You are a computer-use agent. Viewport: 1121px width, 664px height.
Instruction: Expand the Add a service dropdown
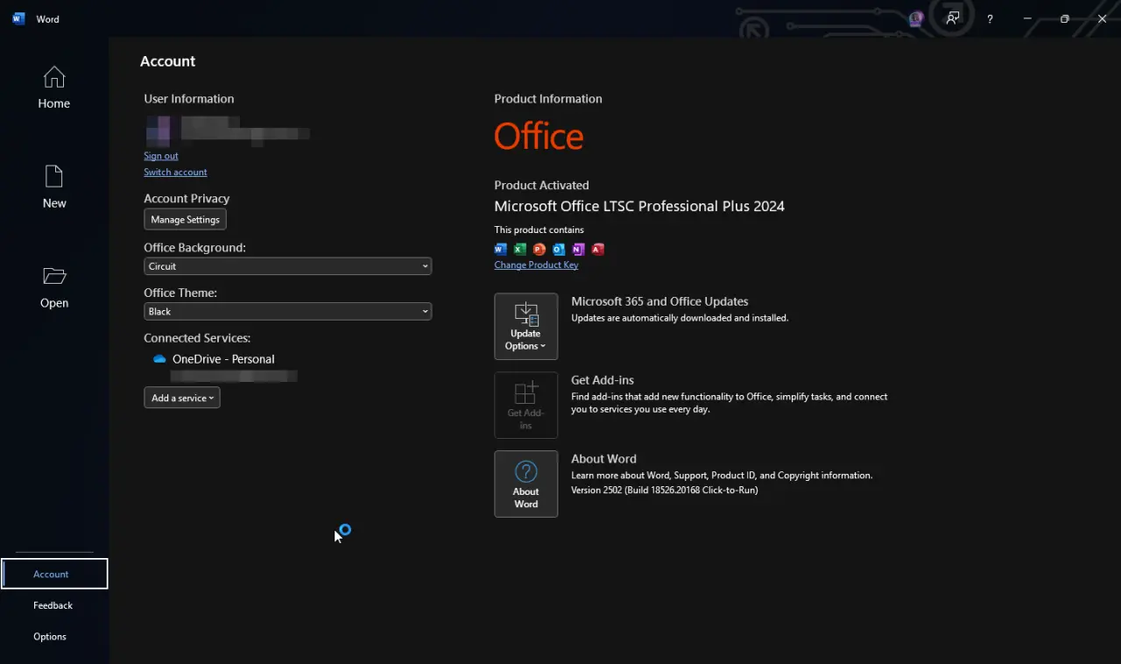(182, 398)
